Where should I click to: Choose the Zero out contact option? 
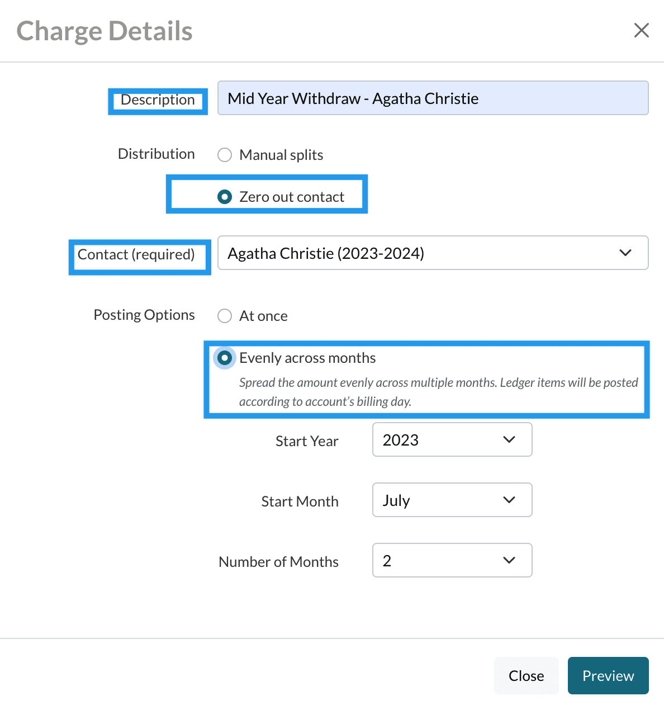point(225,197)
